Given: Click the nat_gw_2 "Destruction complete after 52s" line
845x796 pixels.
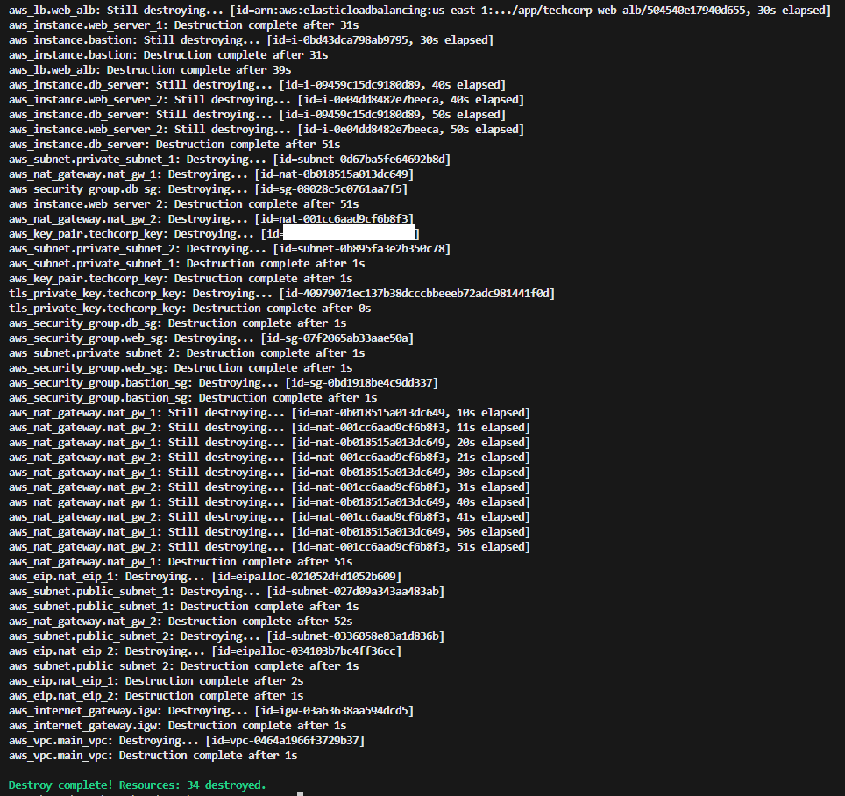Looking at the screenshot, I should tap(181, 622).
